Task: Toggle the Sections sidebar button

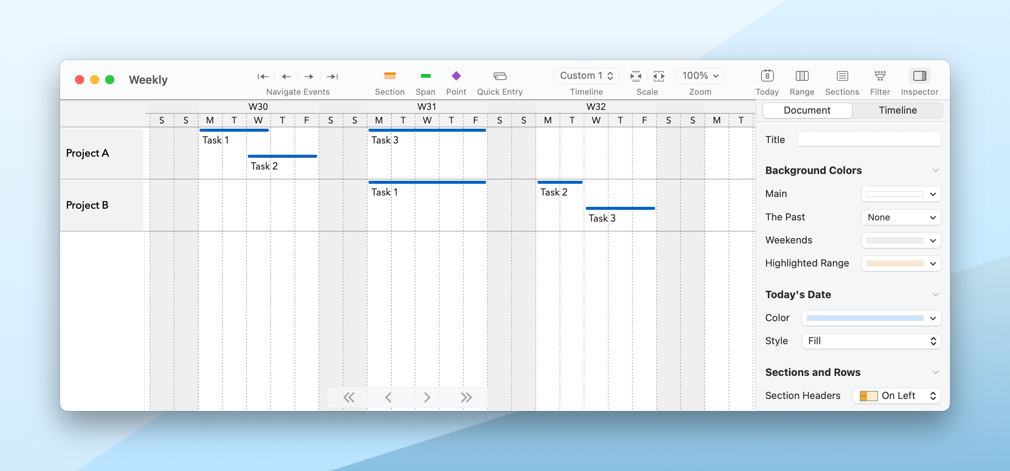Action: click(x=842, y=76)
